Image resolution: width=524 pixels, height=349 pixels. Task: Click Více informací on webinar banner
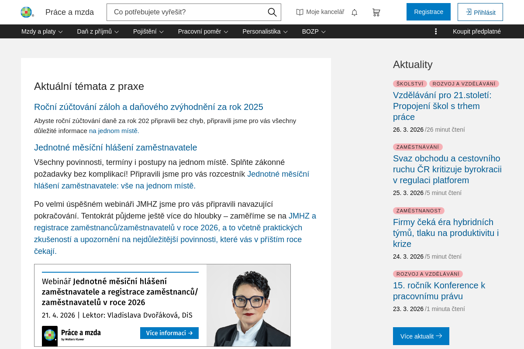click(x=169, y=333)
